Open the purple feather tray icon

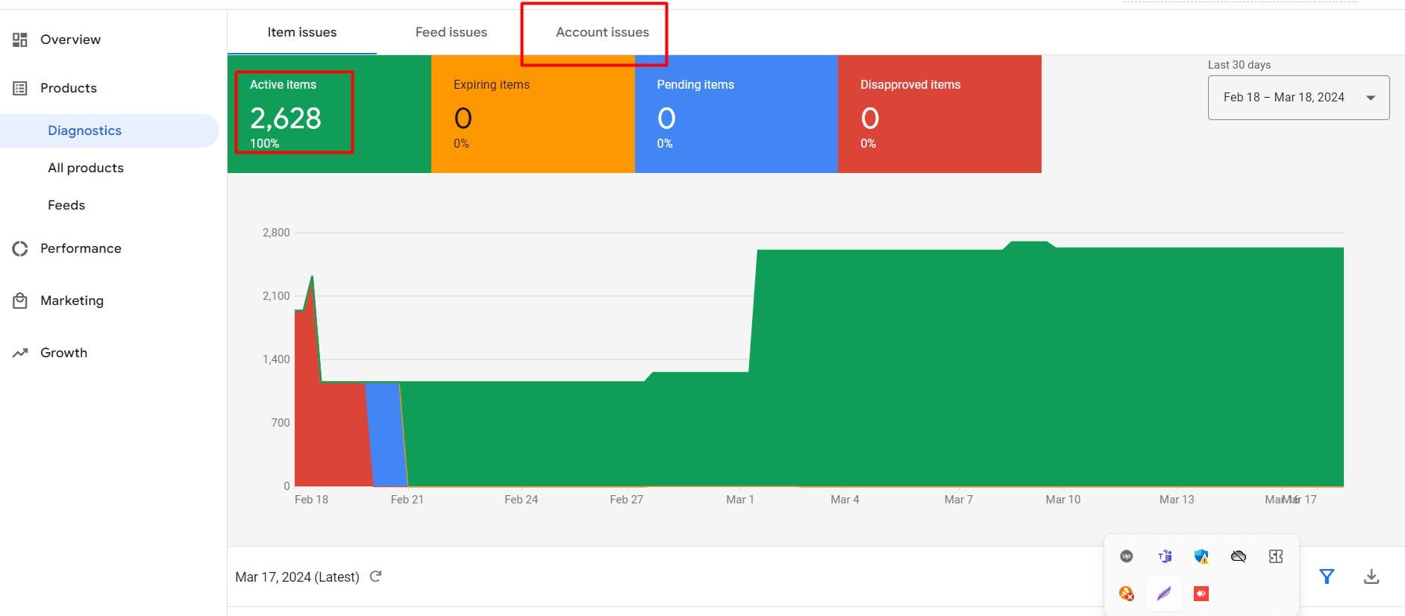click(x=1164, y=594)
